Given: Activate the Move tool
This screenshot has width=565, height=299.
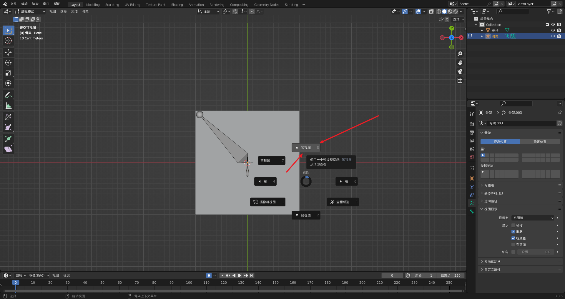Looking at the screenshot, I should pos(8,52).
